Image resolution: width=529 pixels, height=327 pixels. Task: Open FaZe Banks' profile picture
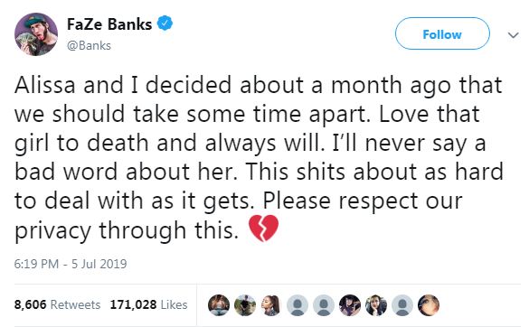(36, 34)
